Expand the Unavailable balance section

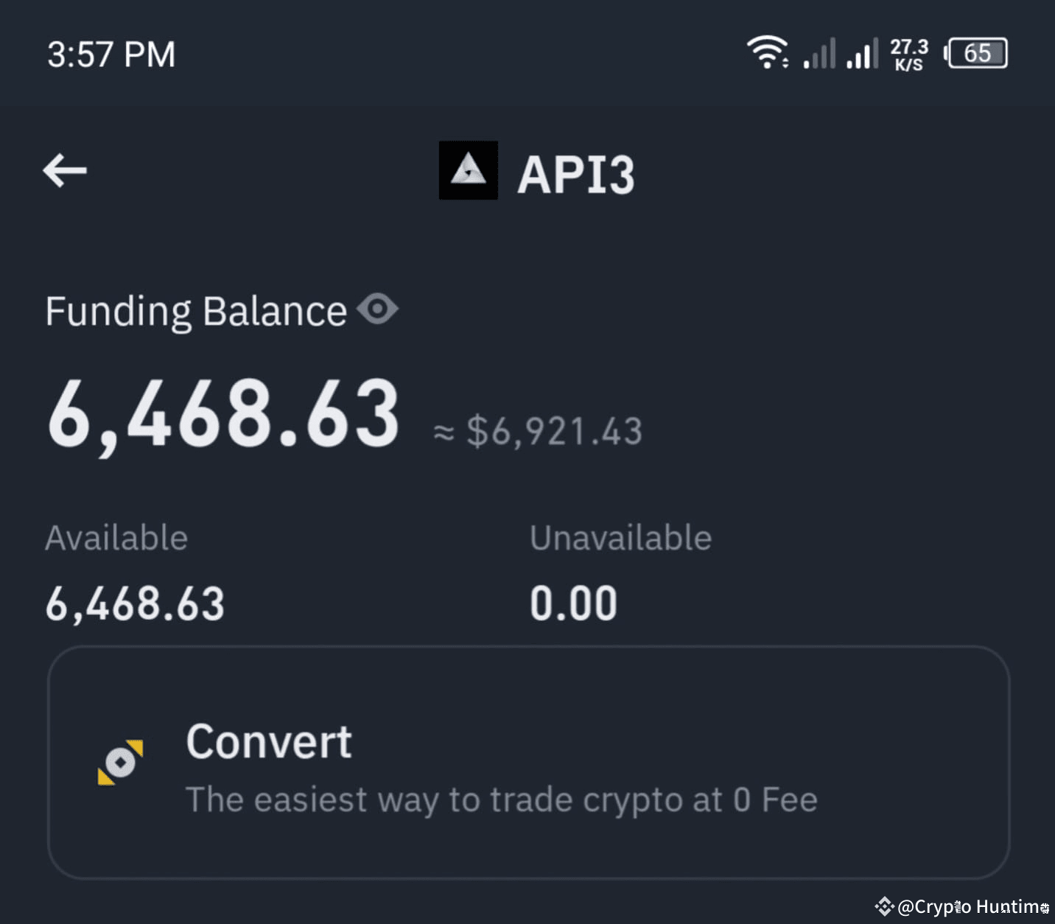(x=620, y=537)
